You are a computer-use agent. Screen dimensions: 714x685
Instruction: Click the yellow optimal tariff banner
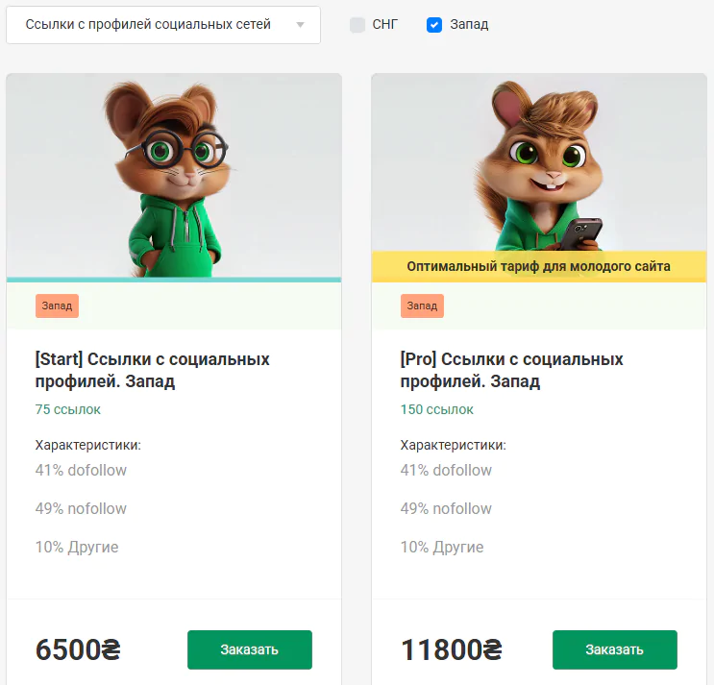pyautogui.click(x=538, y=266)
